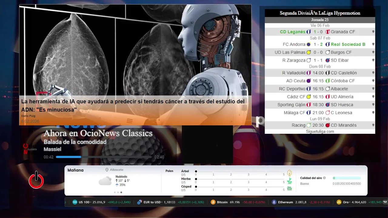Click the Lun 09 Feb date row
The height and width of the screenshot is (218, 388).
click(x=320, y=119)
